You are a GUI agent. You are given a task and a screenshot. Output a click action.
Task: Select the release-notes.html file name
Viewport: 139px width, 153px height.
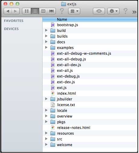(x=74, y=128)
